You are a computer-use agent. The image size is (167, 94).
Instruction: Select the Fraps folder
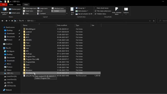[62, 43]
